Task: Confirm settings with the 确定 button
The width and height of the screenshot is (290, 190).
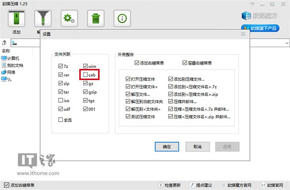Action: [167, 147]
